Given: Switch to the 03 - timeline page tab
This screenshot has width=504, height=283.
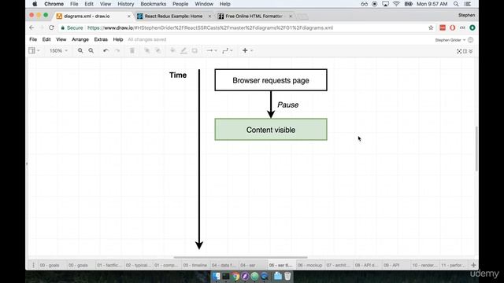Looking at the screenshot, I should click(195, 266).
